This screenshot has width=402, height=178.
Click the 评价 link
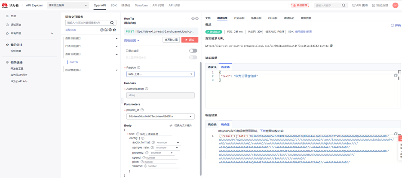coord(396,25)
